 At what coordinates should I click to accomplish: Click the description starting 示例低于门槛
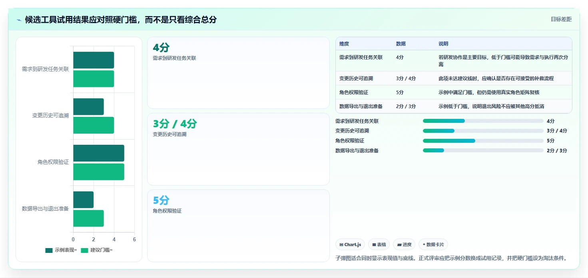pos(491,106)
